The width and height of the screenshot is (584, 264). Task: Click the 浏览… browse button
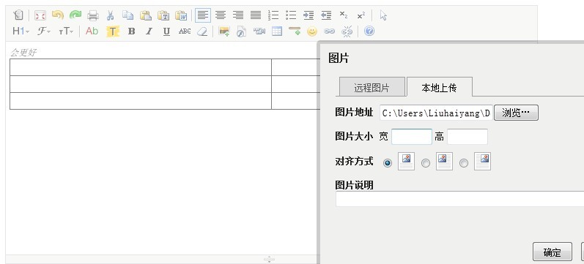coord(516,113)
